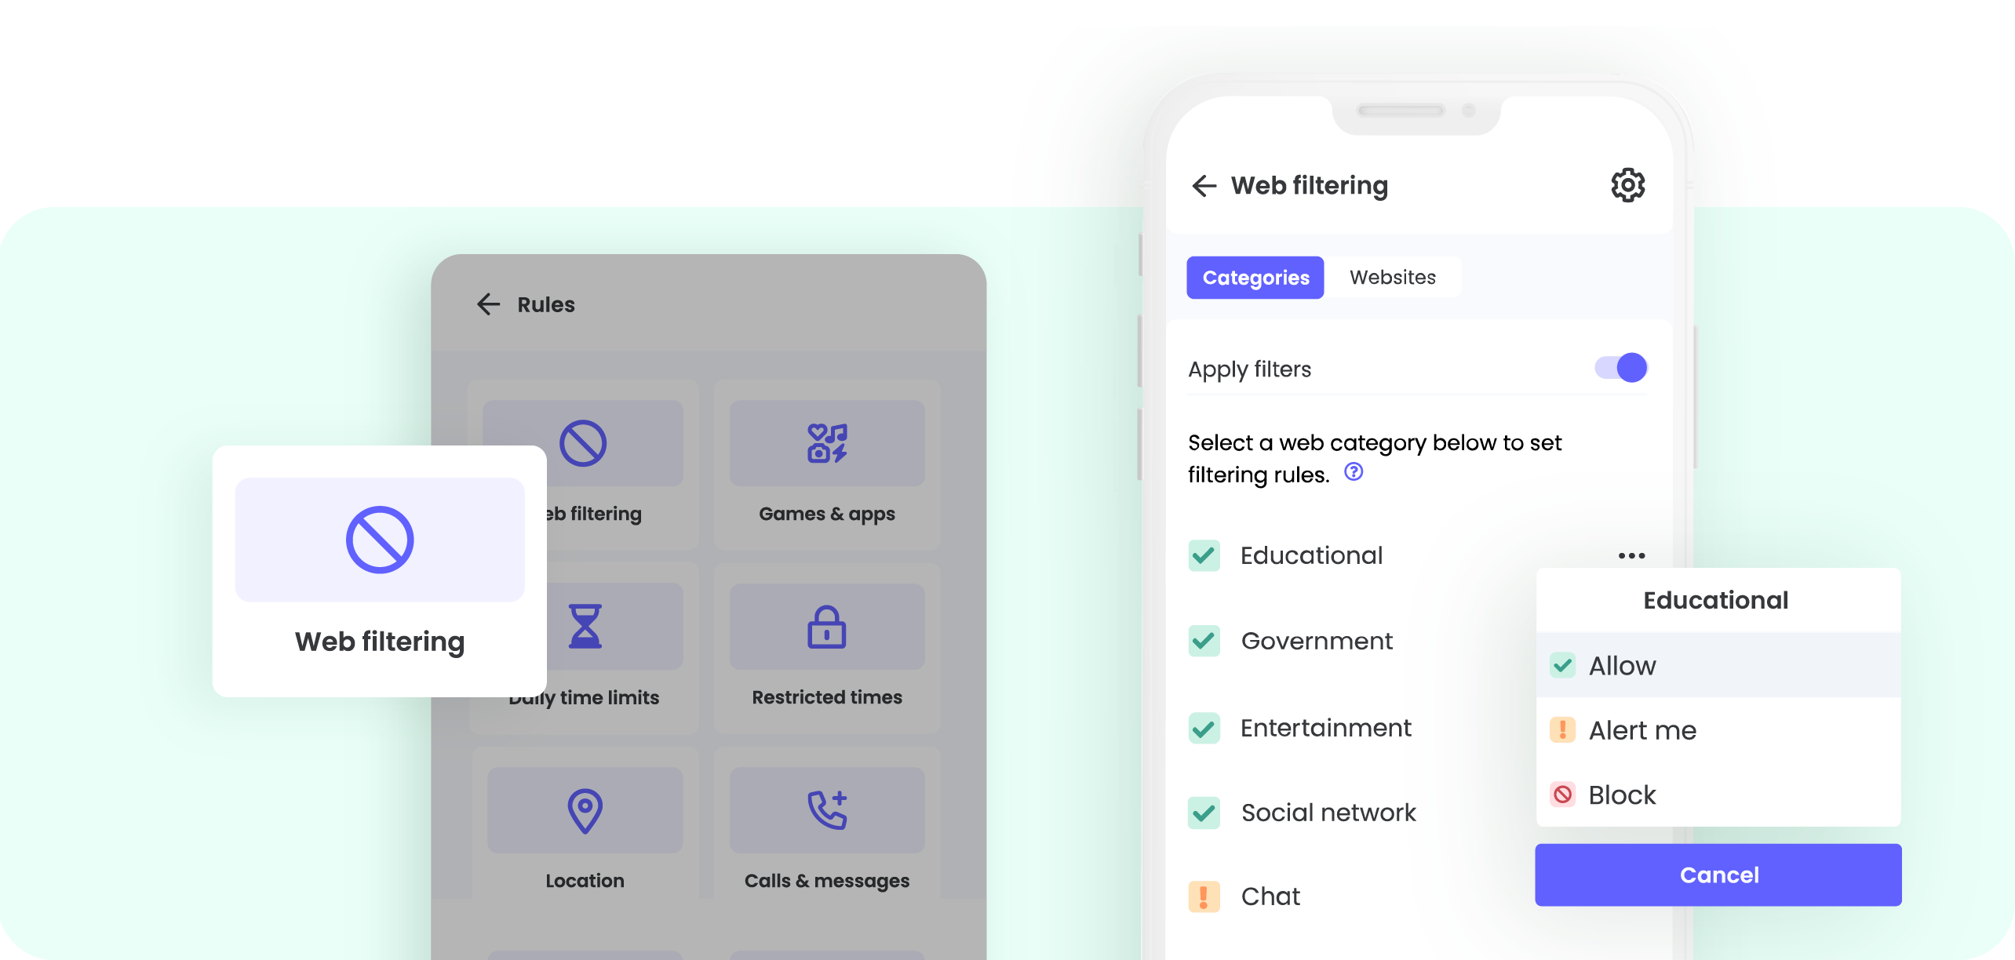This screenshot has height=960, width=2015.
Task: Select Block for Educational category
Action: coord(1620,795)
